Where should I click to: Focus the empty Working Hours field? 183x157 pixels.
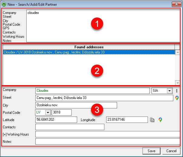(x=108, y=134)
